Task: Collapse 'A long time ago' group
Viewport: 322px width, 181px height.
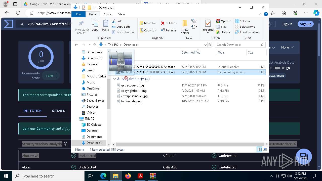Action: click(114, 79)
